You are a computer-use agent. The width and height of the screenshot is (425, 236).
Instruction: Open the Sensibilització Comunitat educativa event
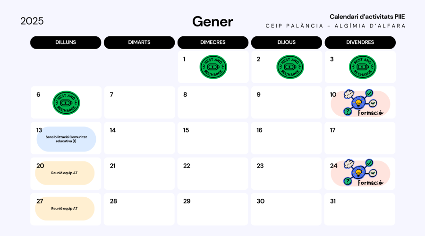click(66, 139)
